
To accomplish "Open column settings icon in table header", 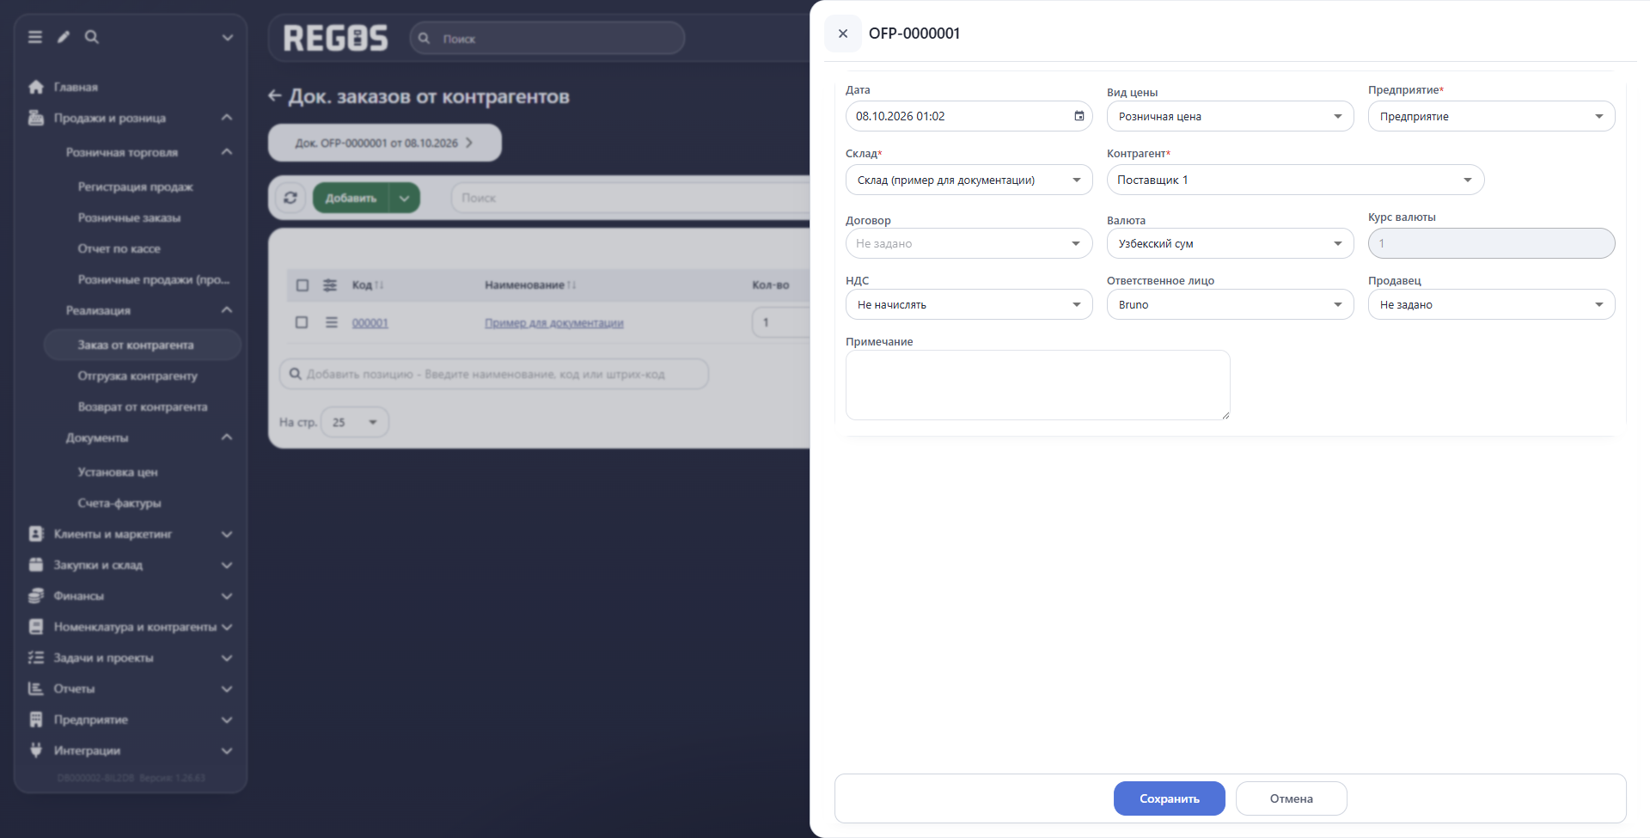I will 330,284.
